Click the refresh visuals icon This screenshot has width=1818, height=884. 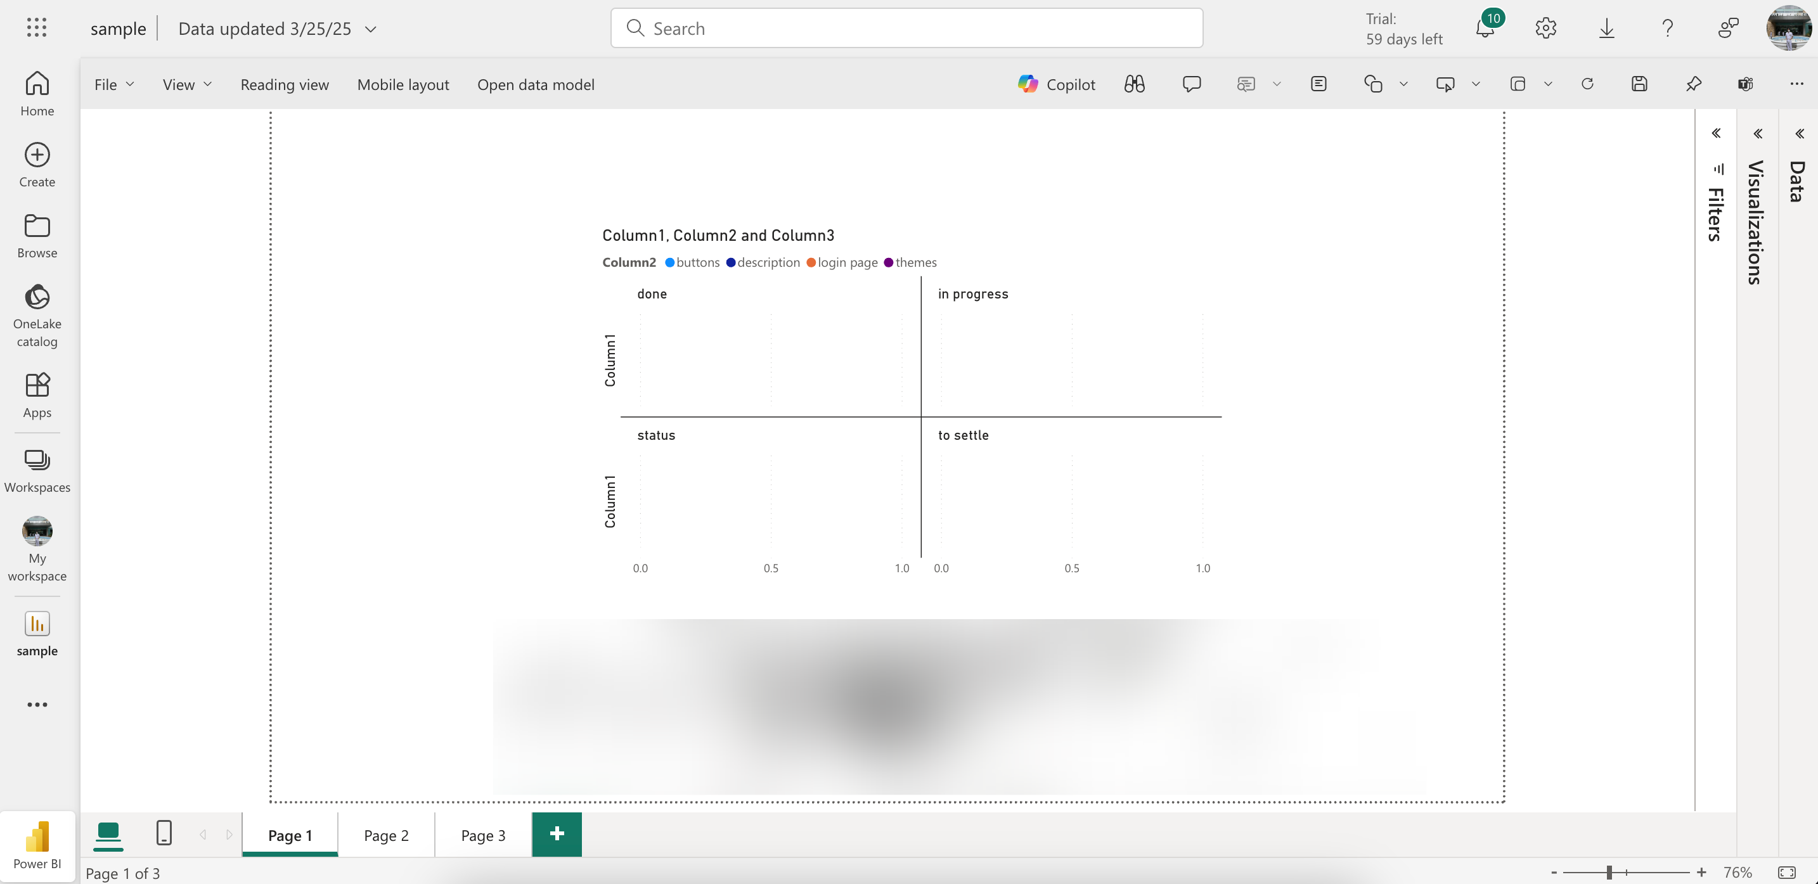pyautogui.click(x=1587, y=84)
